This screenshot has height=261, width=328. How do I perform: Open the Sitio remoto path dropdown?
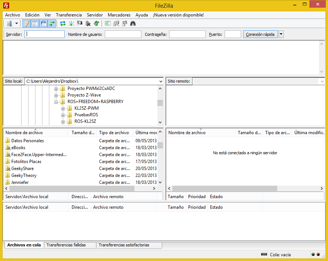coord(322,81)
